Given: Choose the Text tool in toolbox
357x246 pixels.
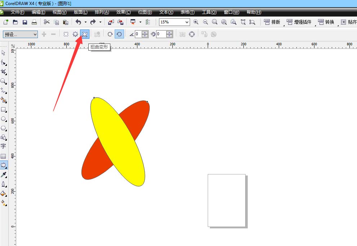Looking at the screenshot, I should tap(4, 146).
